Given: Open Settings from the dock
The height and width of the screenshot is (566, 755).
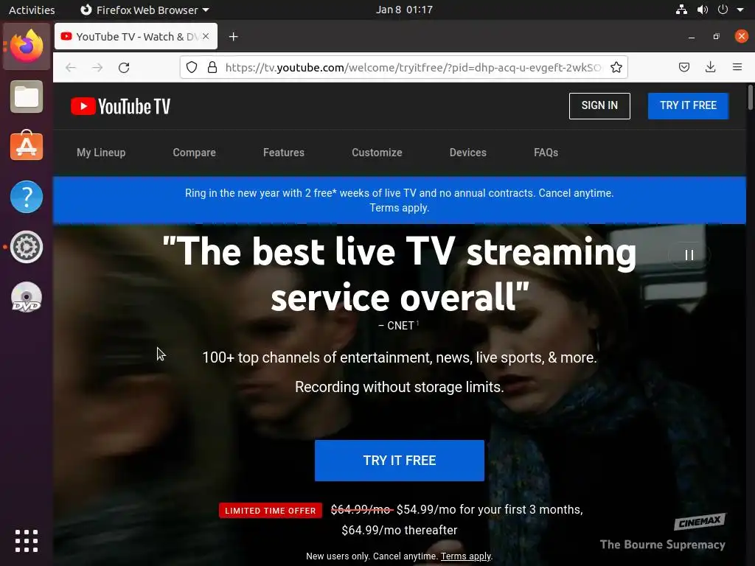Looking at the screenshot, I should point(27,247).
